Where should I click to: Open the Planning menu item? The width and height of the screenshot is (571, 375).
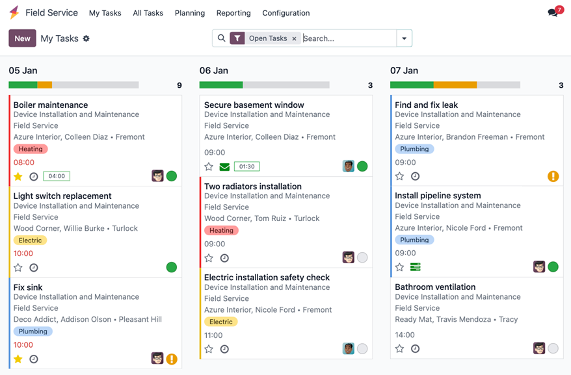point(190,13)
